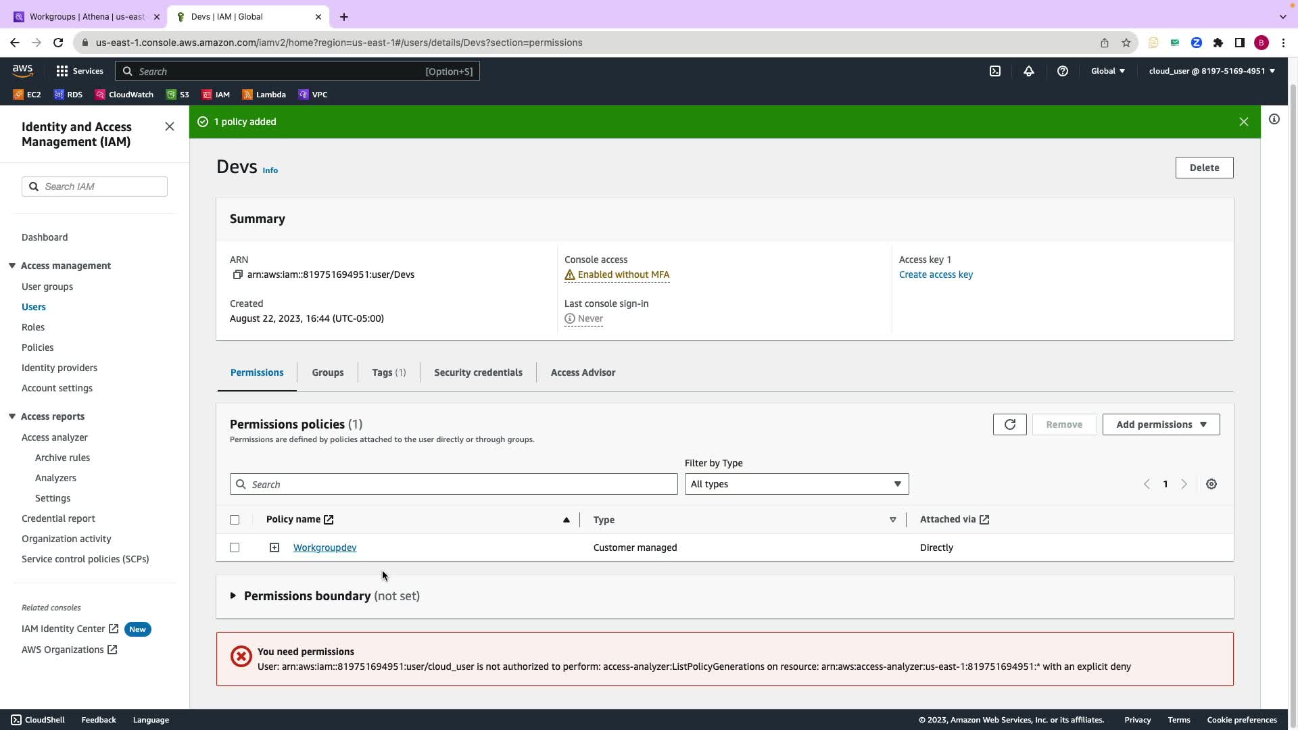The height and width of the screenshot is (730, 1298).
Task: Refresh the permissions policies list
Action: tap(1009, 424)
